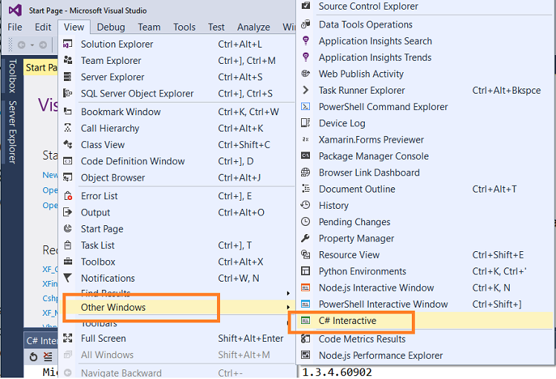This screenshot has width=556, height=379.
Task: Click the Start Page icon in the View menu
Action: click(x=68, y=229)
